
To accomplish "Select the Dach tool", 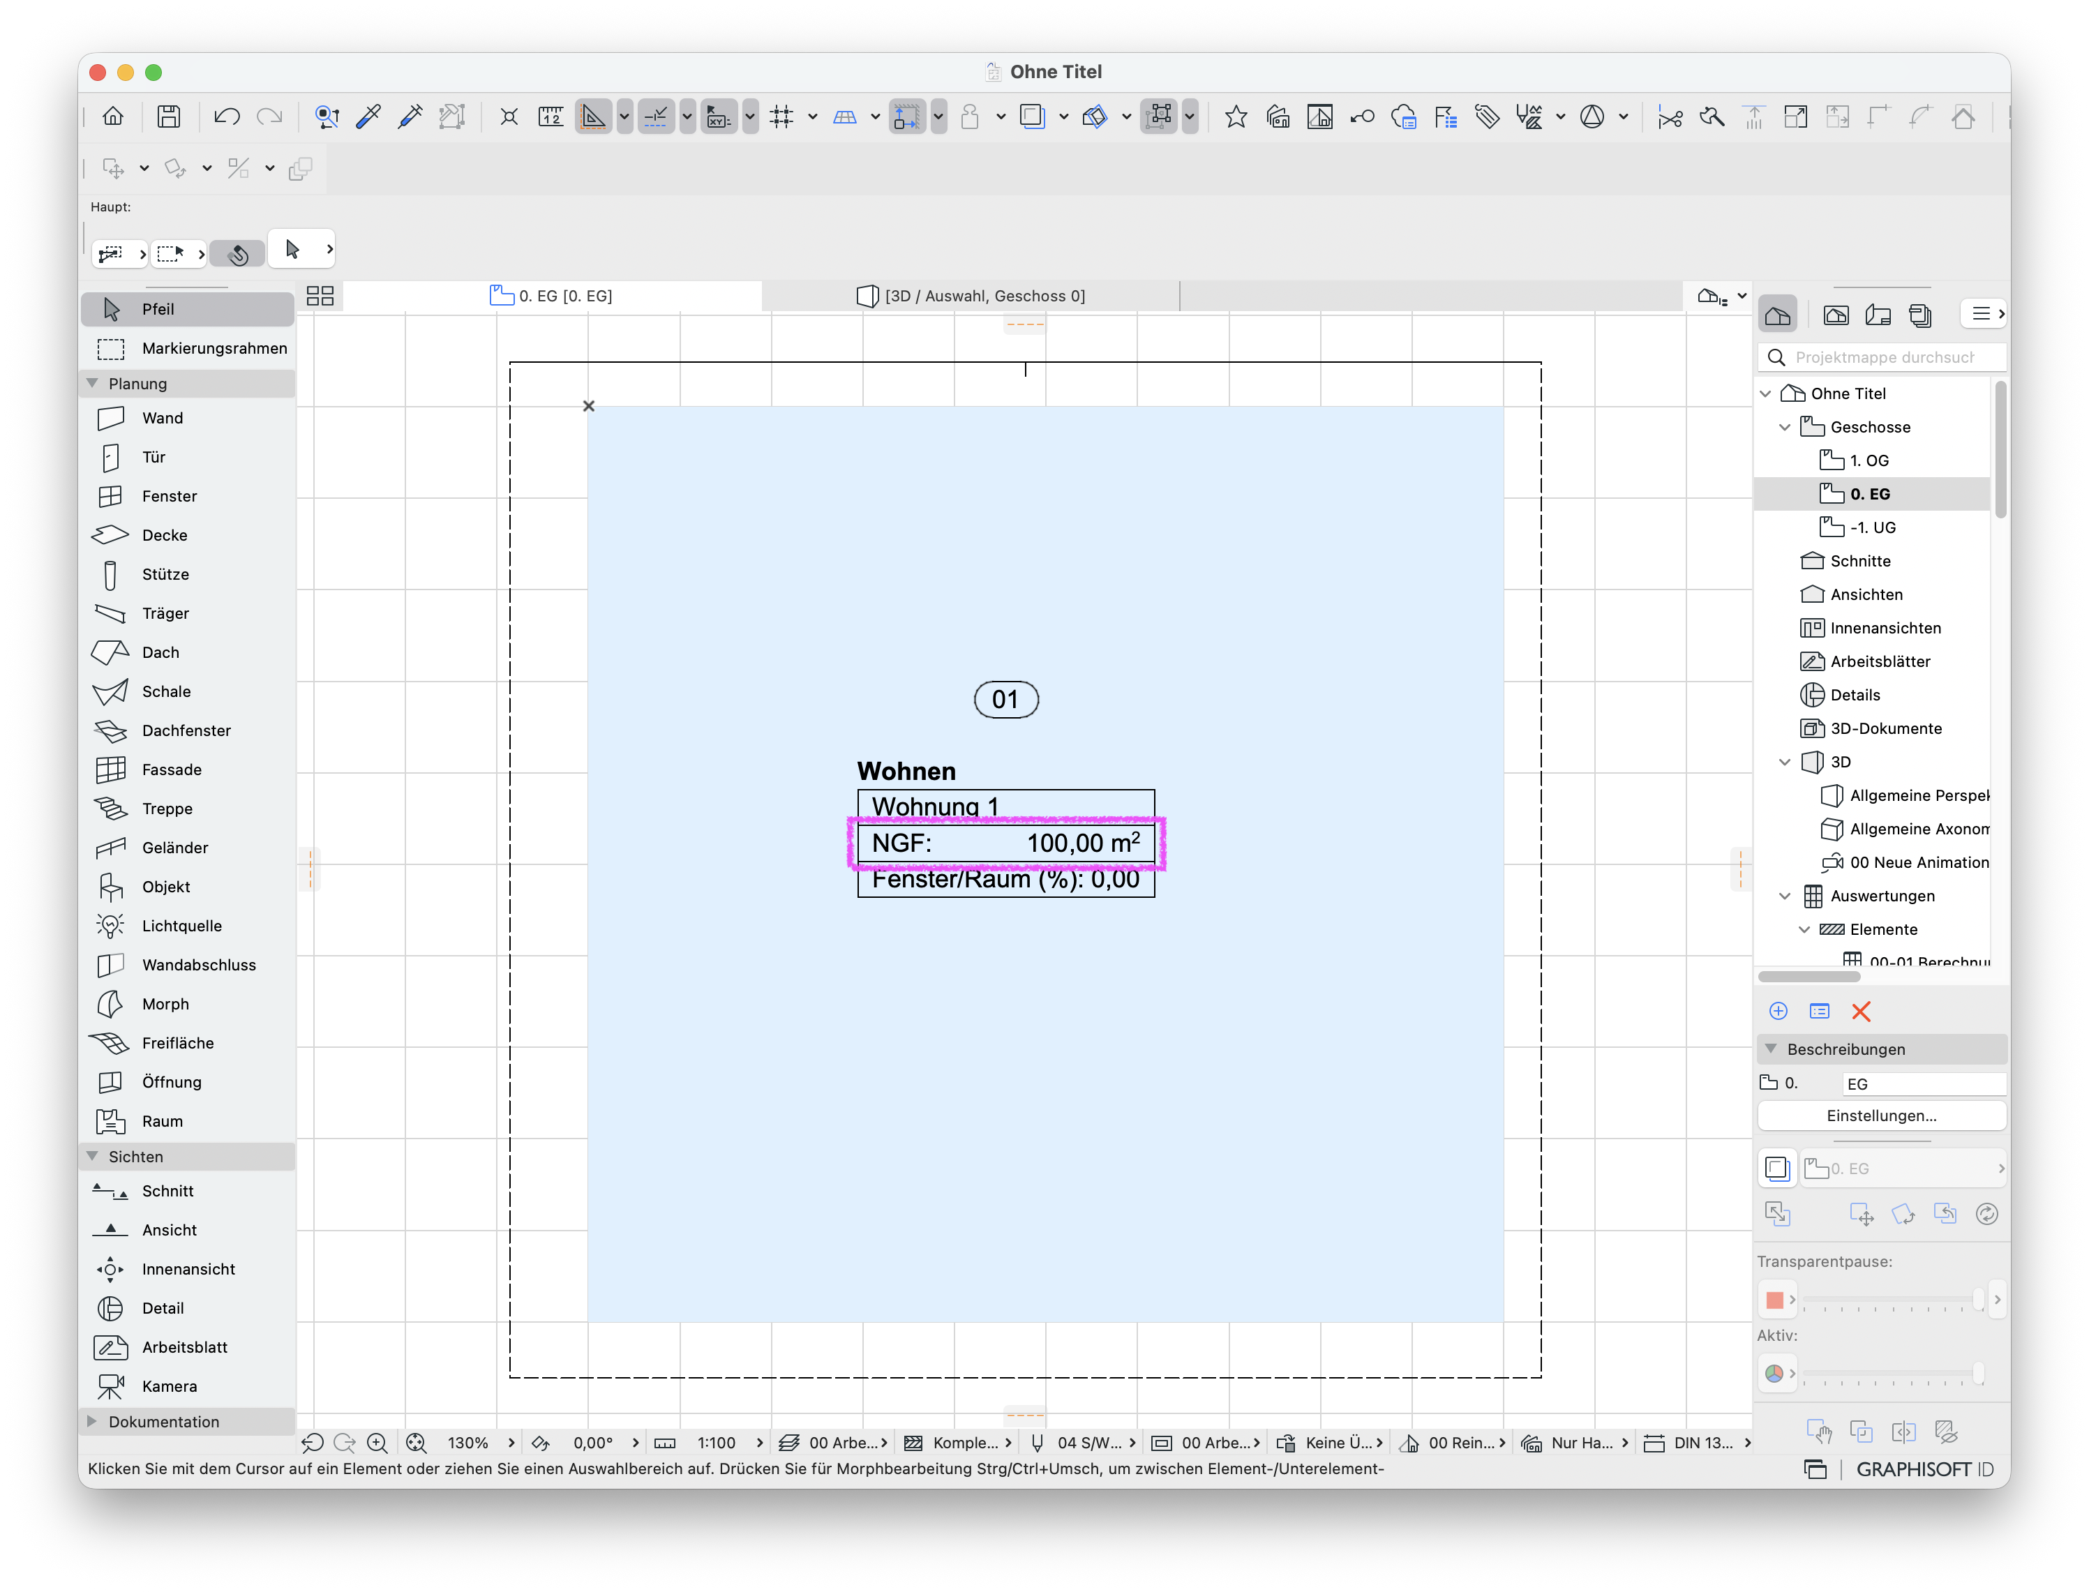I will pyautogui.click(x=188, y=652).
